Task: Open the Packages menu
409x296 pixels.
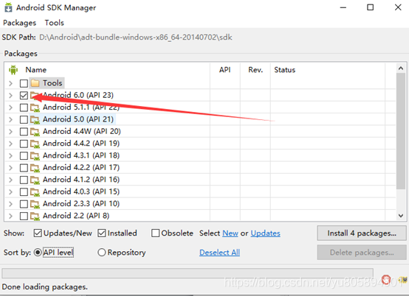Action: (x=19, y=23)
